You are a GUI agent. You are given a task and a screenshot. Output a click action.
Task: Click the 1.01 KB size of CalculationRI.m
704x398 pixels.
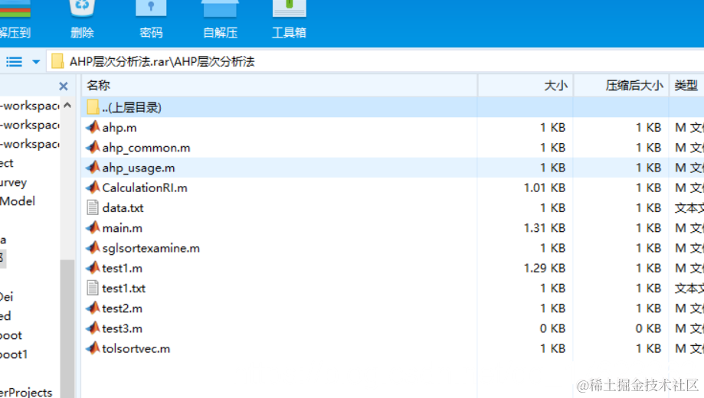click(x=544, y=188)
